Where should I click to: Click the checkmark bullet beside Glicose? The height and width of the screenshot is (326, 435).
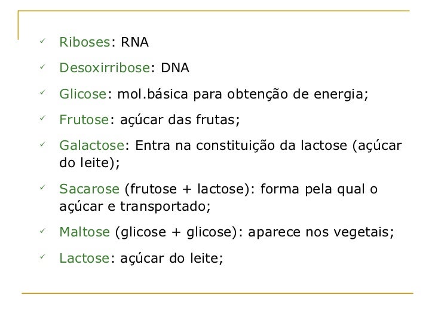click(42, 93)
